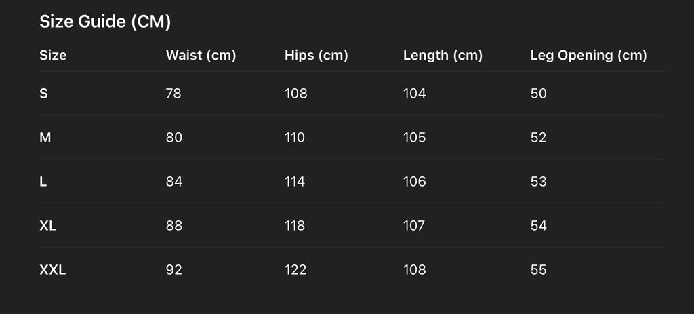Click length value 106 for size L

(414, 182)
